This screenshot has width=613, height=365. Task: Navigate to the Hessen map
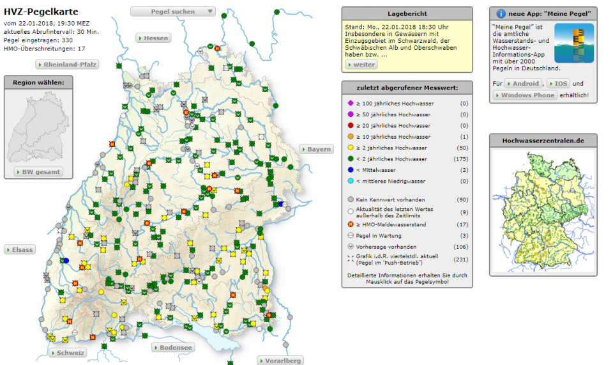coord(153,38)
